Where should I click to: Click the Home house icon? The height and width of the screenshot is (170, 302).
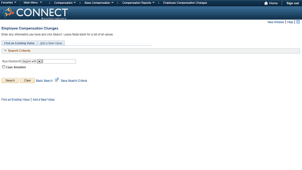pos(266,3)
